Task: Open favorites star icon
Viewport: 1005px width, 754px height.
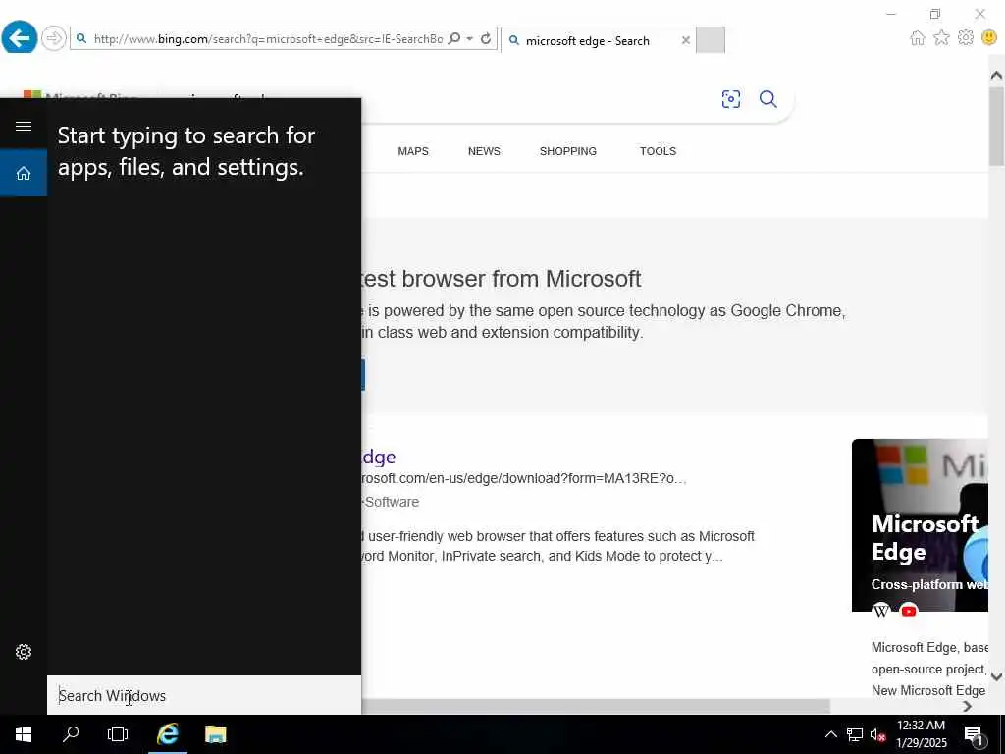Action: pos(941,38)
